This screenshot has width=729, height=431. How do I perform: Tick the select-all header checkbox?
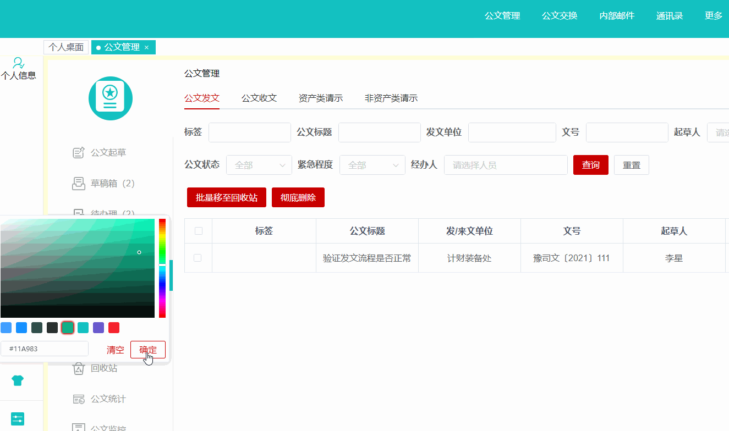click(x=199, y=231)
